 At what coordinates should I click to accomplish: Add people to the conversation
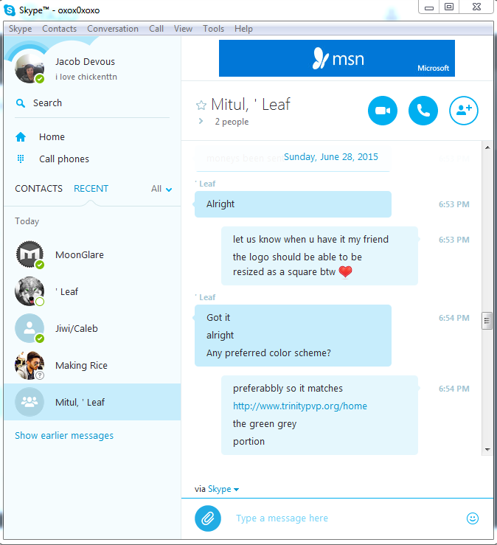464,111
